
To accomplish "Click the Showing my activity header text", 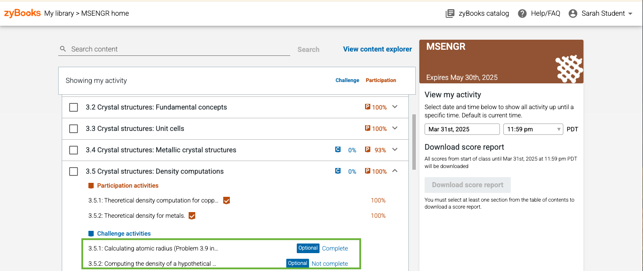I will pos(96,80).
